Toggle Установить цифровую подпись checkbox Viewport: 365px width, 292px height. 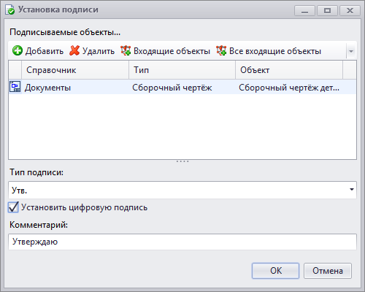pos(13,207)
